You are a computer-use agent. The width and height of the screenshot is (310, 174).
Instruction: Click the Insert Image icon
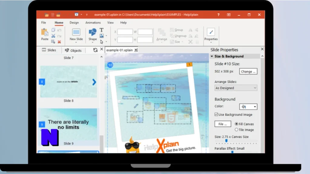102,36
